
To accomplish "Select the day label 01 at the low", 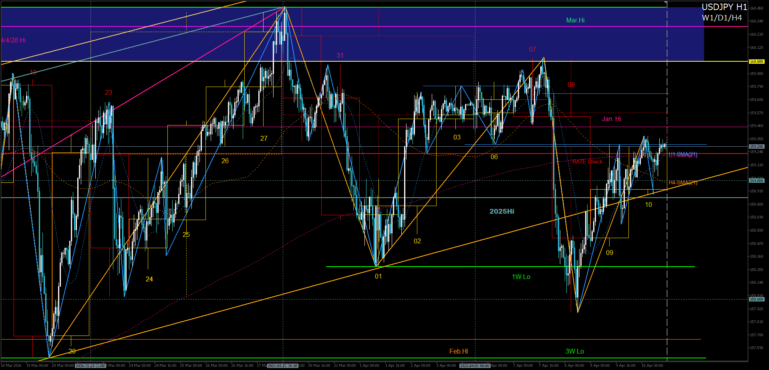I will coord(378,276).
